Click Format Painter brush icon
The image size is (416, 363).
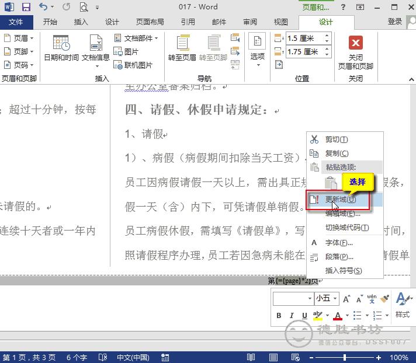(384, 299)
